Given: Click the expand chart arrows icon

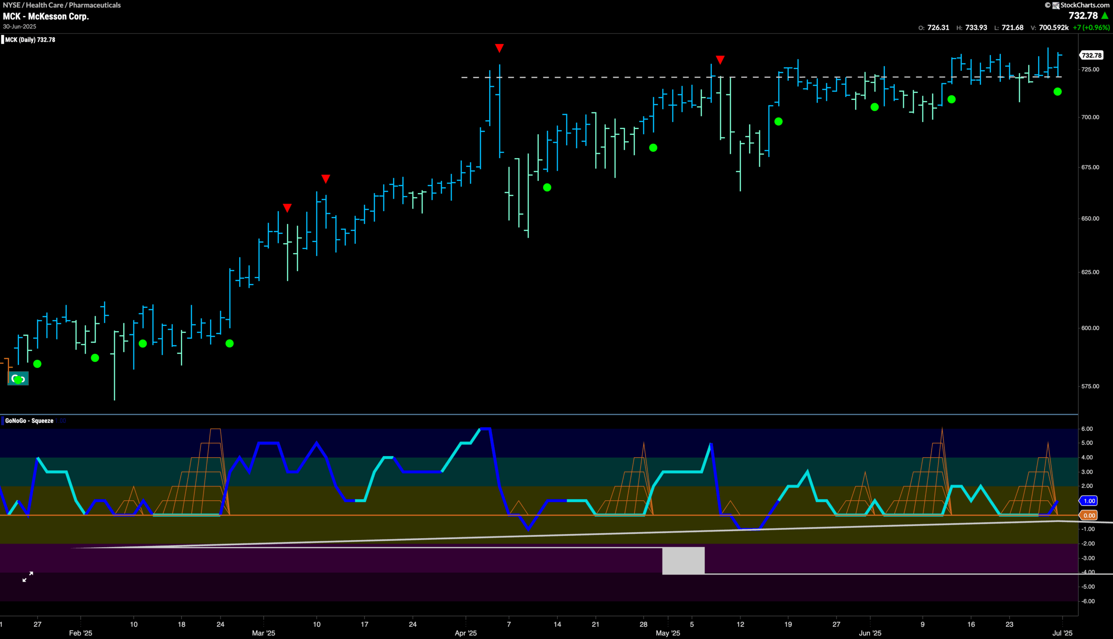Looking at the screenshot, I should tap(28, 577).
